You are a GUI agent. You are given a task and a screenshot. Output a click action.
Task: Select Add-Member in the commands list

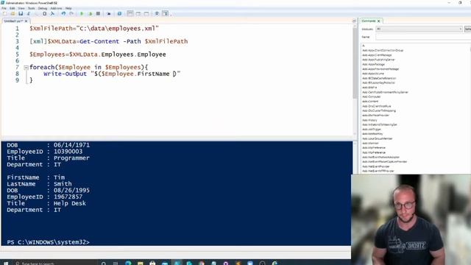(x=370, y=143)
